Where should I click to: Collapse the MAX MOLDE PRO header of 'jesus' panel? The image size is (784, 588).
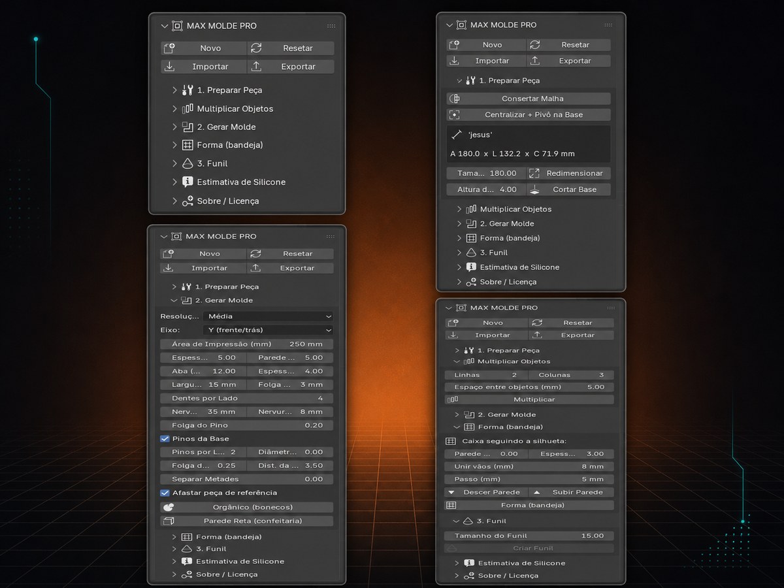click(449, 25)
